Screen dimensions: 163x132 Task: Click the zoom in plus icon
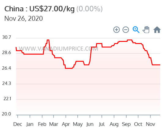[x=117, y=30]
